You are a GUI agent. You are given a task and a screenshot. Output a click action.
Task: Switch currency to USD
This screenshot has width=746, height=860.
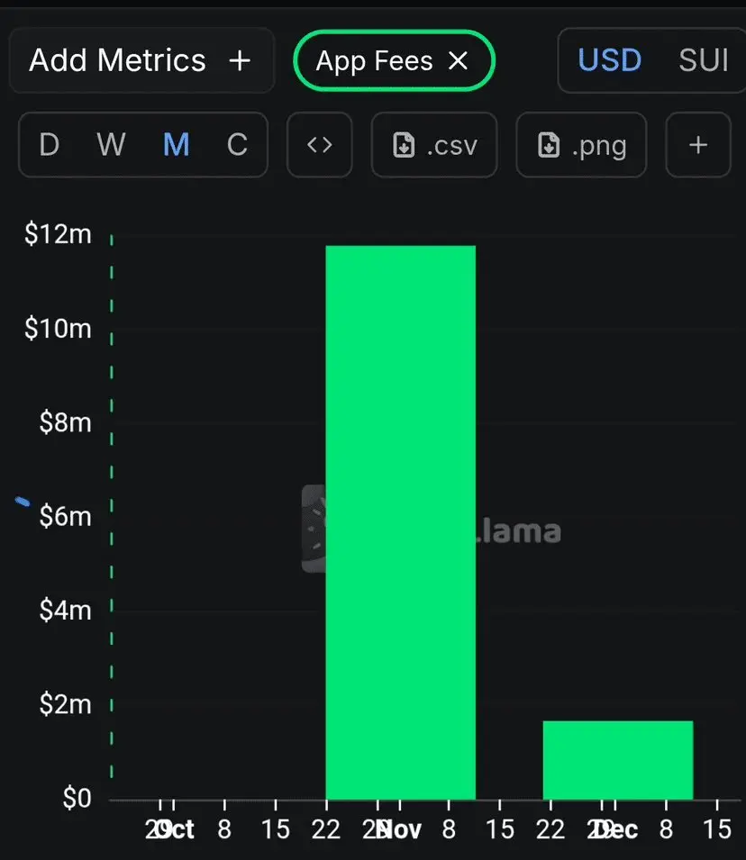[x=610, y=60]
